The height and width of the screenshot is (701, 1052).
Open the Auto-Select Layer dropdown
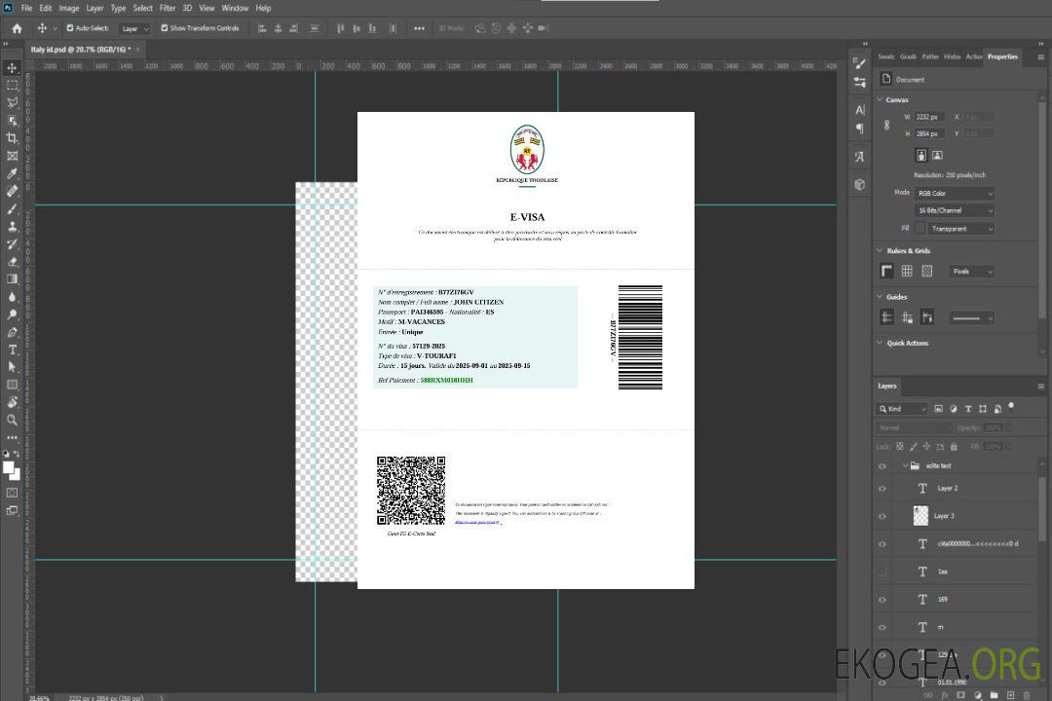coord(134,28)
